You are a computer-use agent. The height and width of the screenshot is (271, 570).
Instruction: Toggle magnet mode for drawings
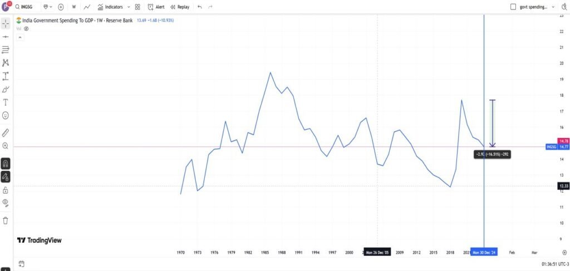6,164
